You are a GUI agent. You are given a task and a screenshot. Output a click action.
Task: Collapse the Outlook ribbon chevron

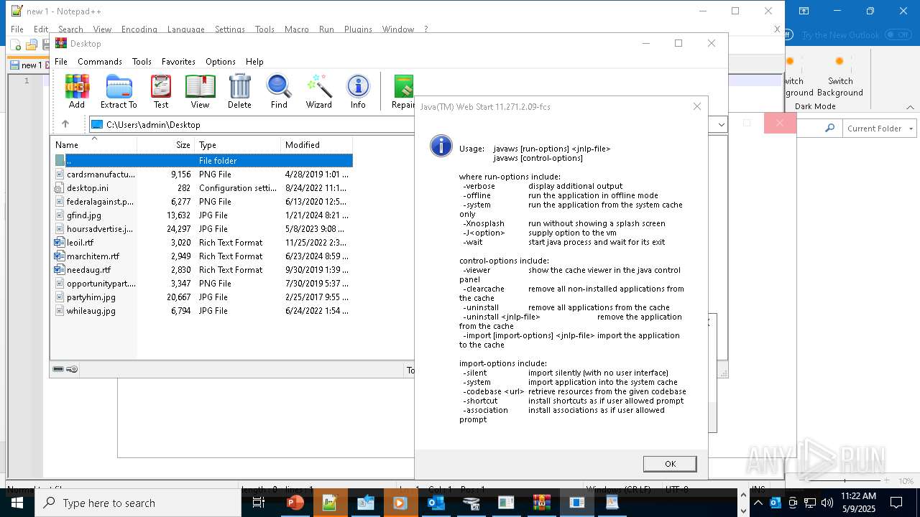pyautogui.click(x=910, y=107)
